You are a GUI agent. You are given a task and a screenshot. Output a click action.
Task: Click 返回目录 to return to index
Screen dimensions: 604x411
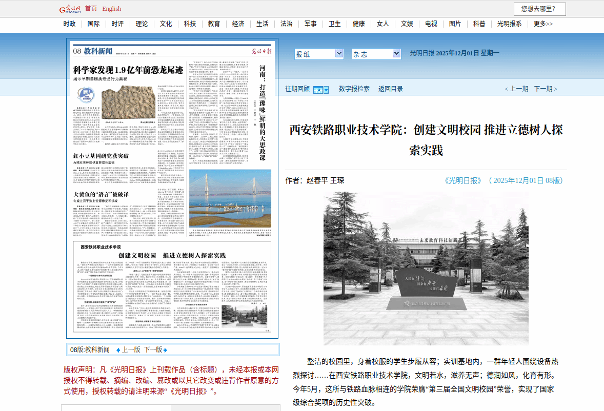point(391,89)
